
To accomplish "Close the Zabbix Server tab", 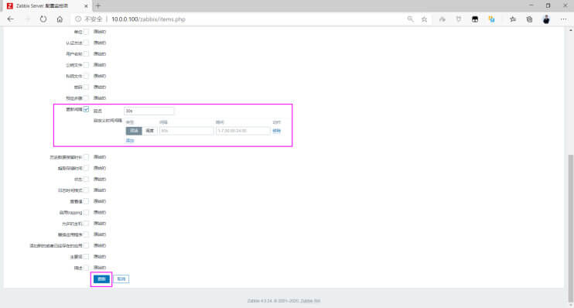I will 86,6.
